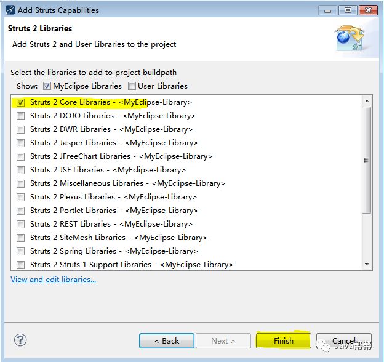Check Struts 2 SiteMesh Libraries checkbox
The image size is (384, 362).
coord(20,238)
